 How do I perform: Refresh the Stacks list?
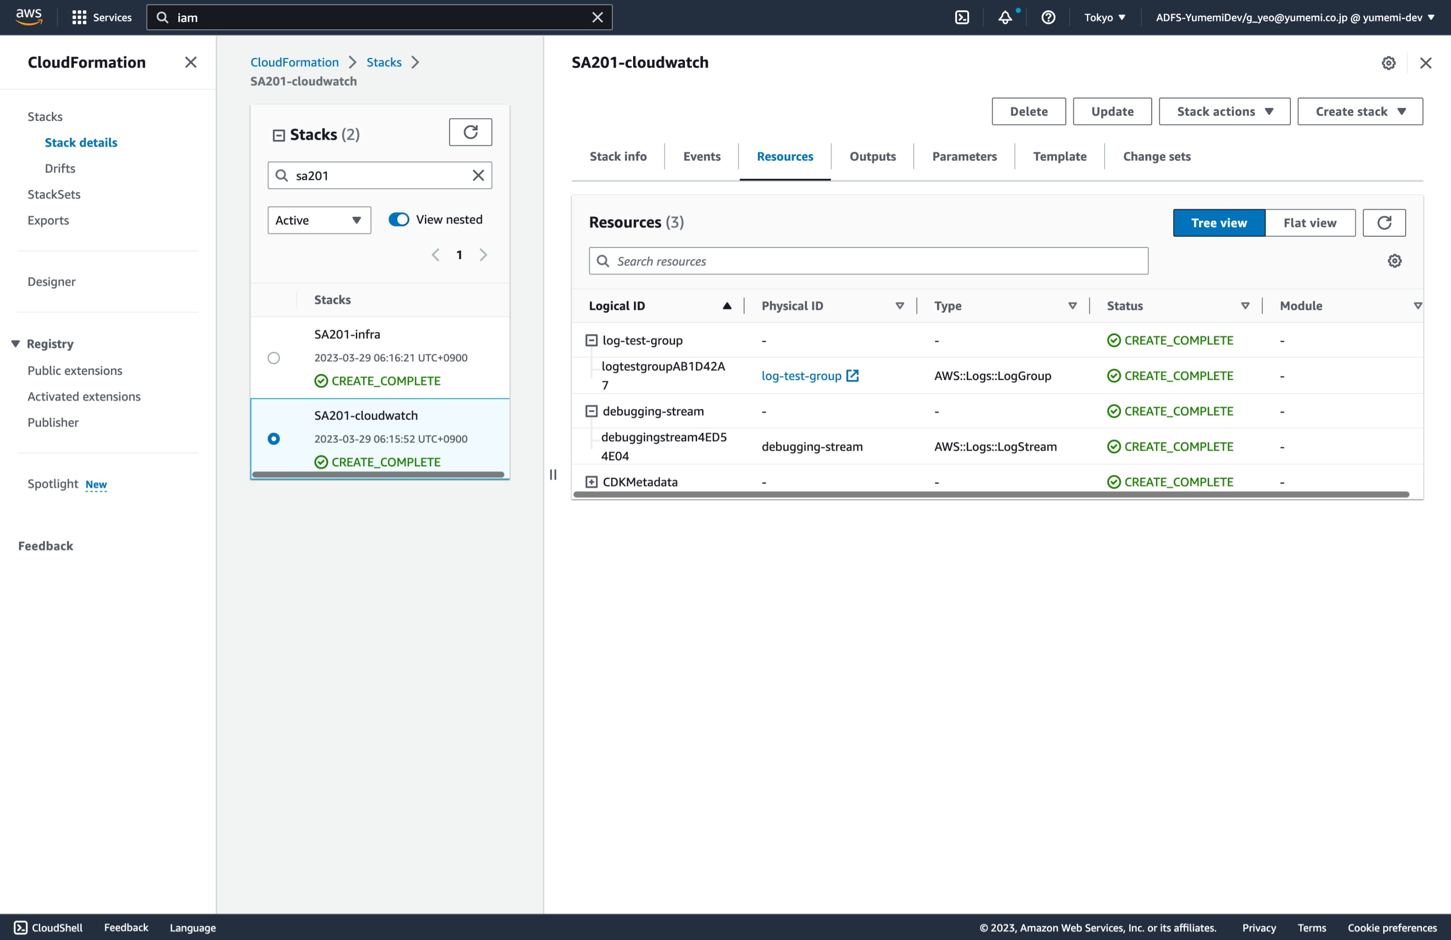(470, 132)
